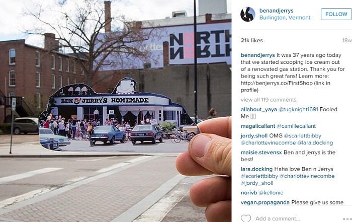
Task: Open benandjerrys username in caption
Action: tap(257, 55)
